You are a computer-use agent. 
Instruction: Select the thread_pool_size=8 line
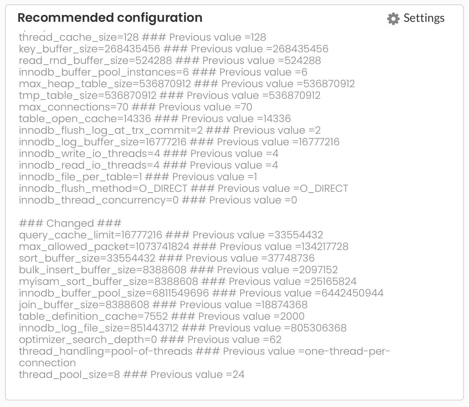click(132, 375)
